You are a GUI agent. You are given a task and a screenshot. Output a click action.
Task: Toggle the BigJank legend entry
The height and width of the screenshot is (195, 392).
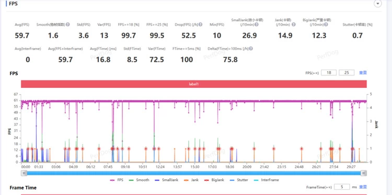tap(214, 180)
